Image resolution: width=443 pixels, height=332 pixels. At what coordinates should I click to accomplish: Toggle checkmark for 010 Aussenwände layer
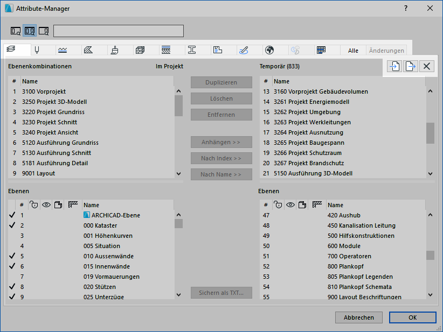tap(12, 256)
